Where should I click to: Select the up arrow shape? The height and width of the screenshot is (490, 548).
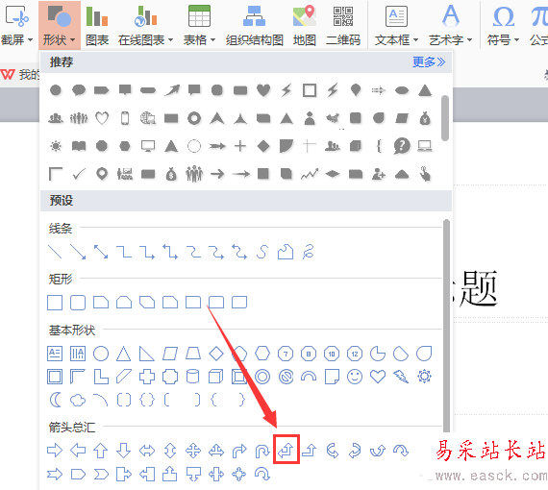(x=101, y=451)
